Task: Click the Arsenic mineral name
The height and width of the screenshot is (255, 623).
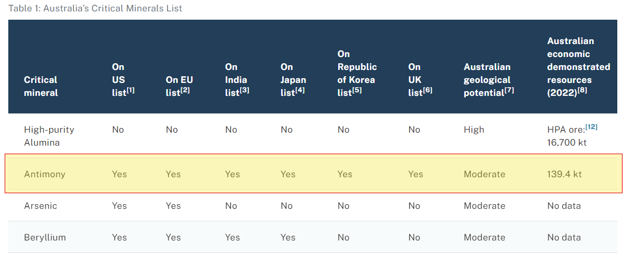Action: pos(40,206)
